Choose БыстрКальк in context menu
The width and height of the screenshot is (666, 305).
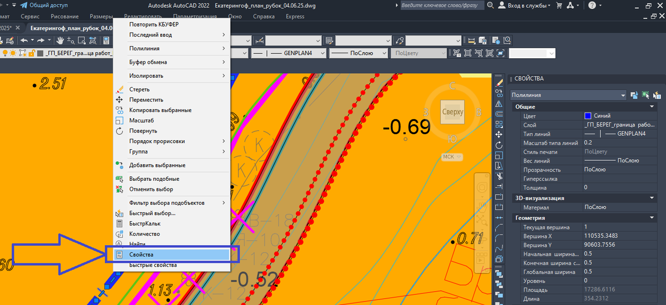pyautogui.click(x=172, y=223)
